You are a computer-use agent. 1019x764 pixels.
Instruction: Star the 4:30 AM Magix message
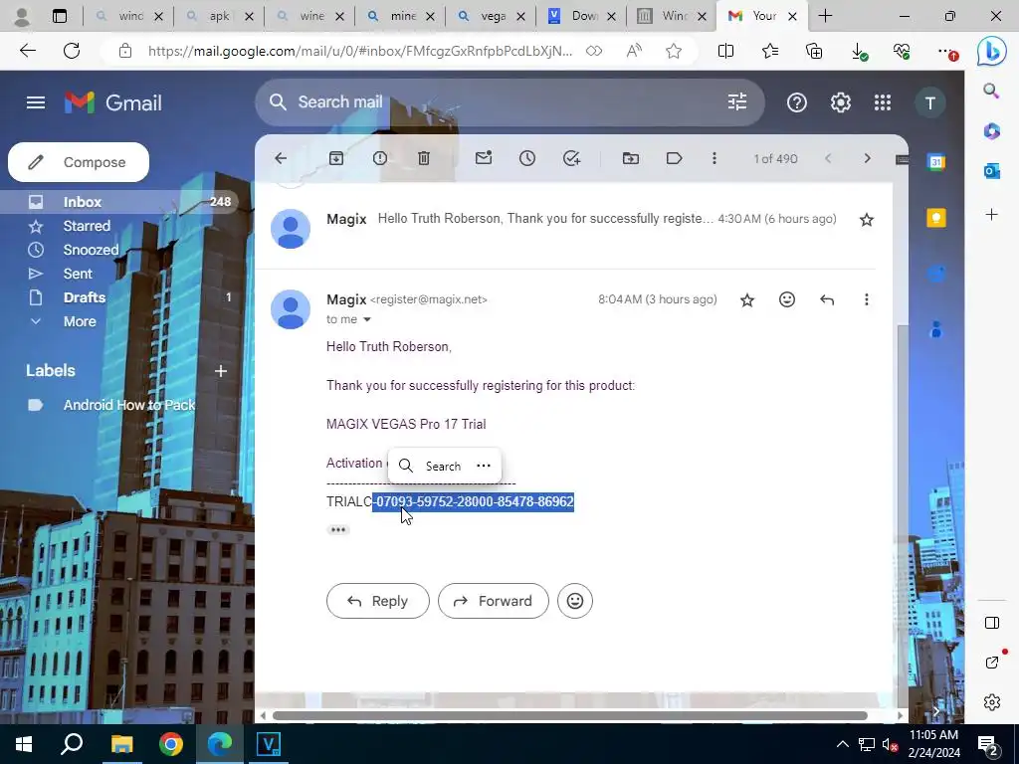(x=867, y=220)
